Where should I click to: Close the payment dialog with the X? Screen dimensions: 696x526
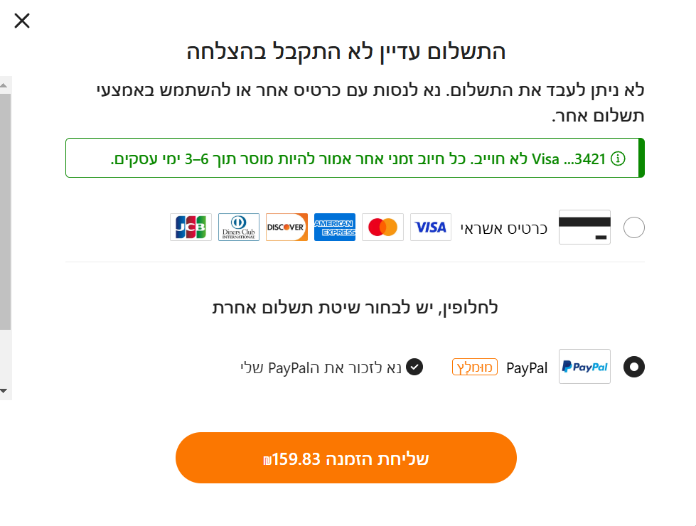click(21, 21)
